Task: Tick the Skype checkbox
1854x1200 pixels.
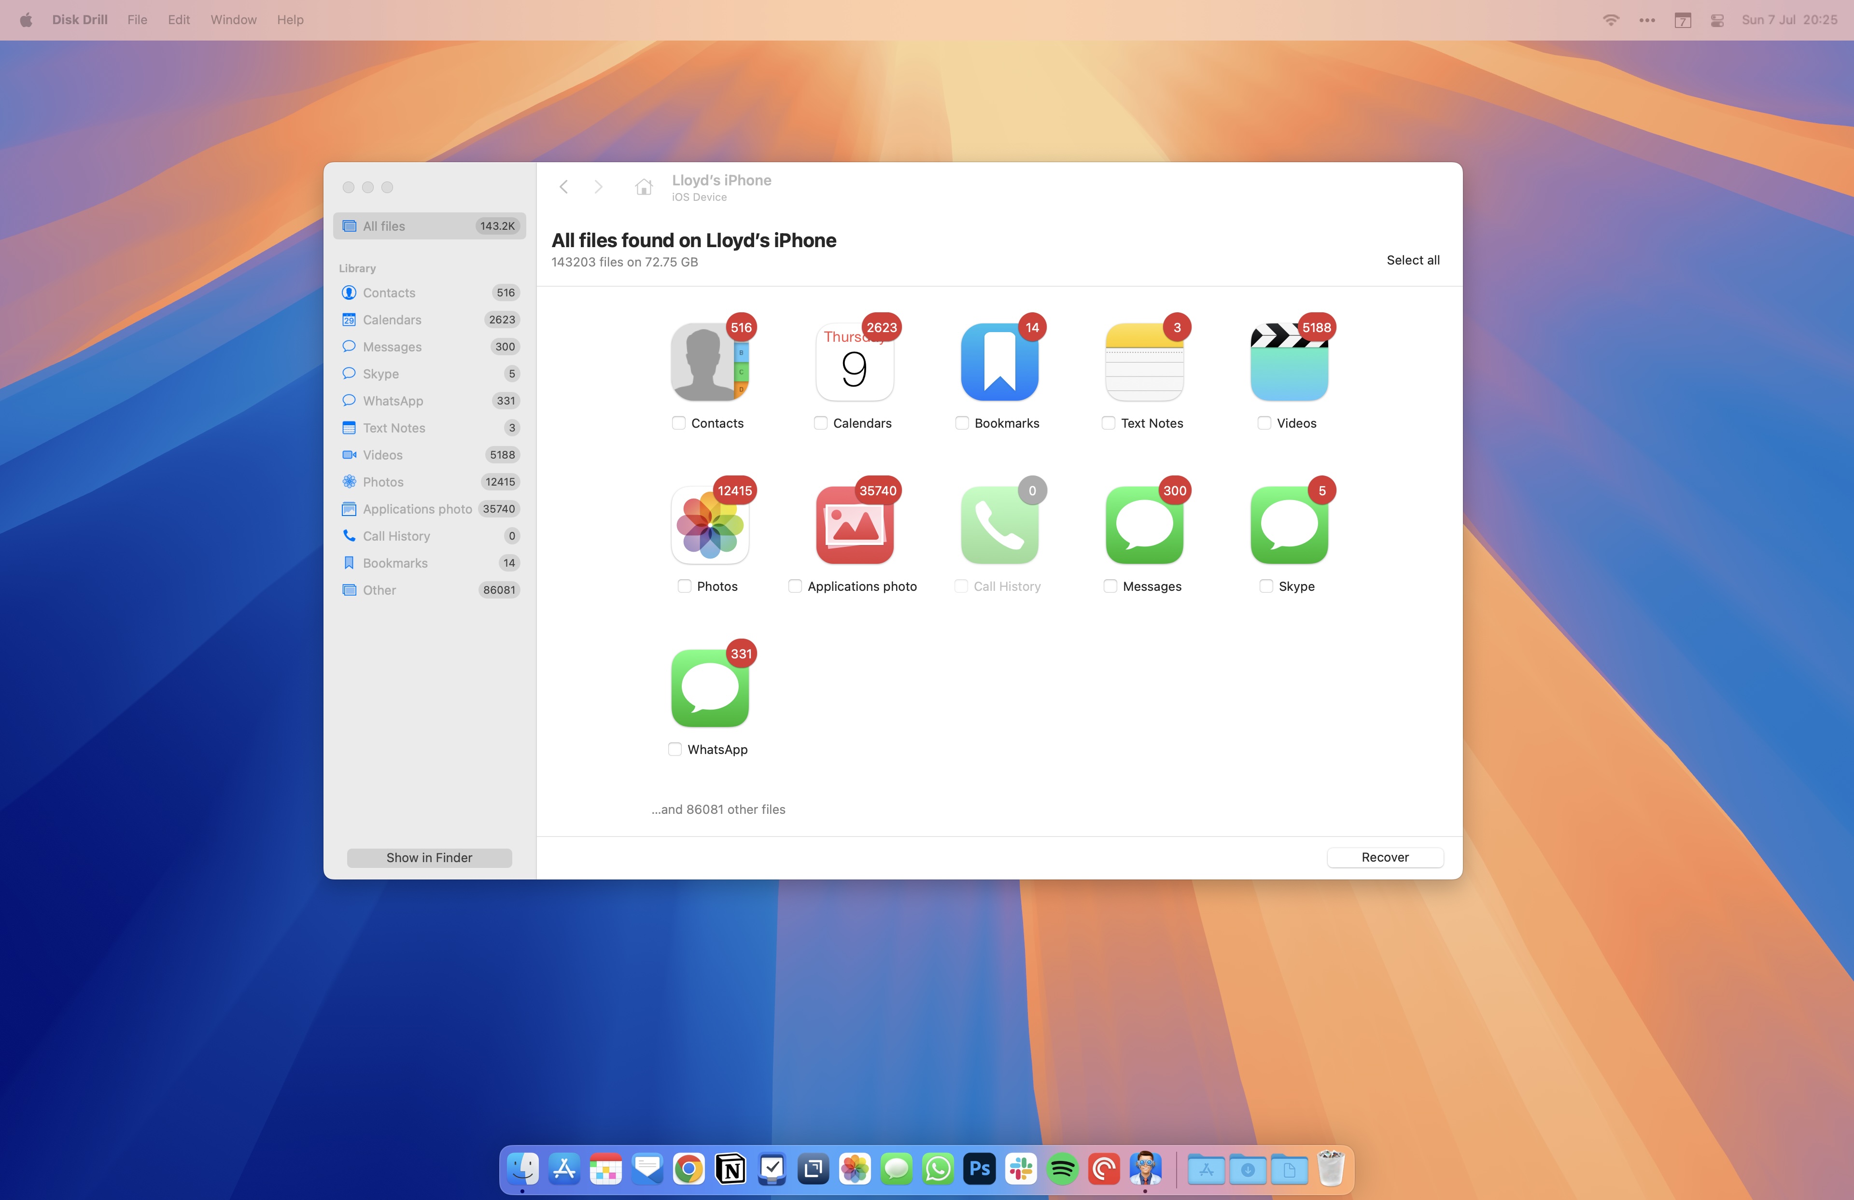Action: click(x=1266, y=586)
